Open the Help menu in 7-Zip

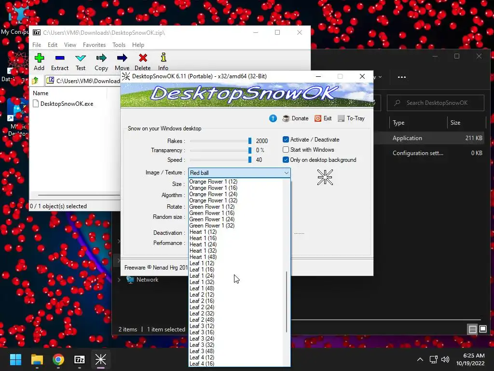(138, 45)
